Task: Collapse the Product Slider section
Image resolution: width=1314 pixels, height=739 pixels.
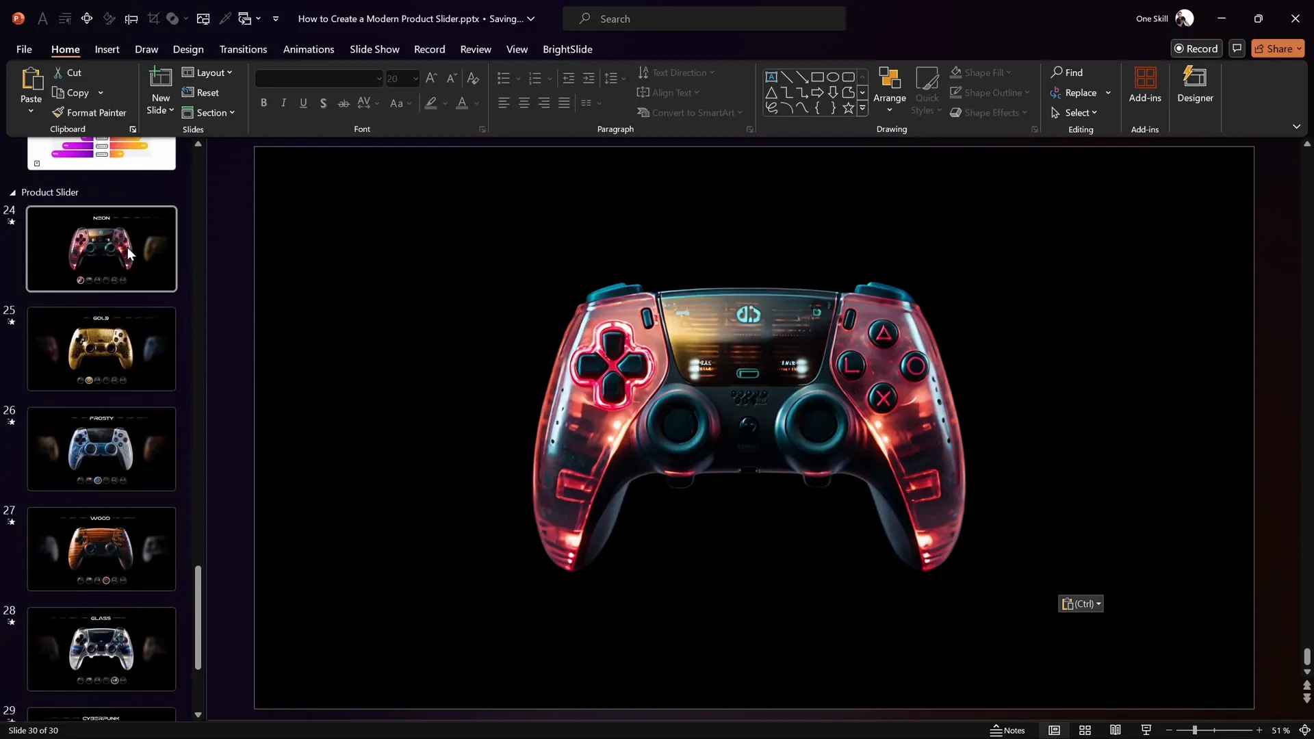Action: point(12,193)
